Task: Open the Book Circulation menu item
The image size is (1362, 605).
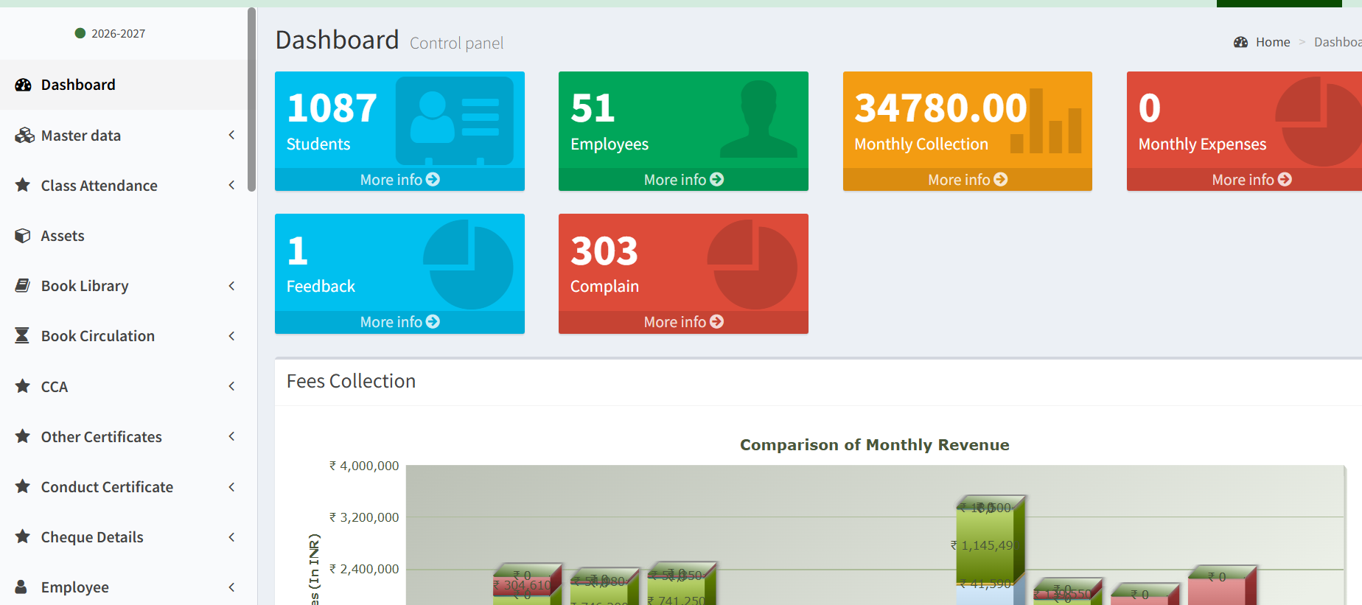Action: click(124, 336)
